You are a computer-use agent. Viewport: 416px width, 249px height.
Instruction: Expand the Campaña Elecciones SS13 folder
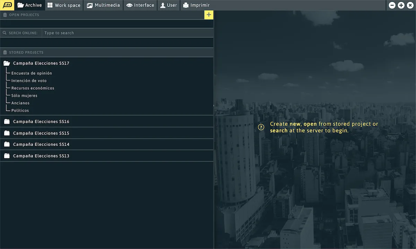point(7,156)
